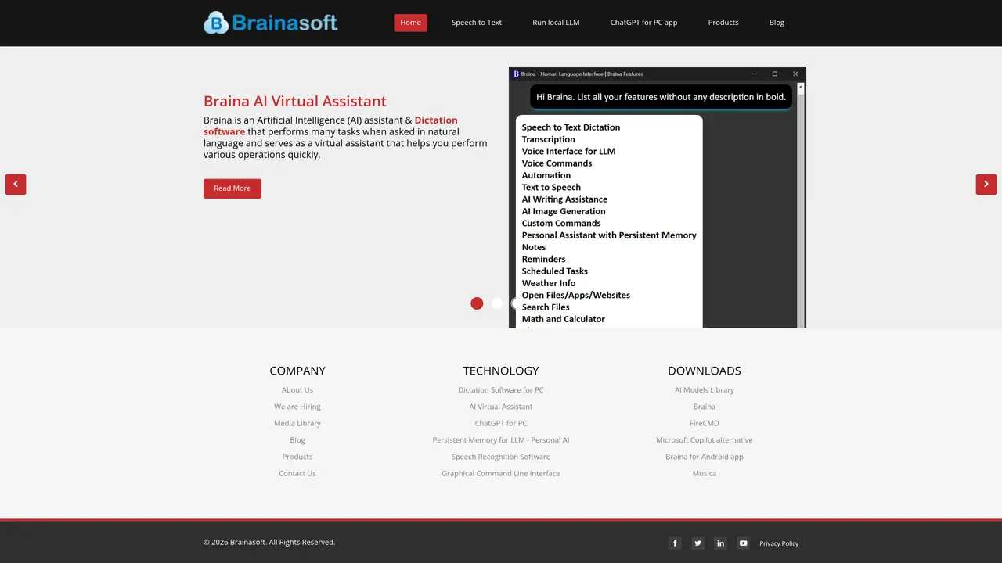Open Contact Us footer link
This screenshot has width=1002, height=563.
pyautogui.click(x=297, y=473)
